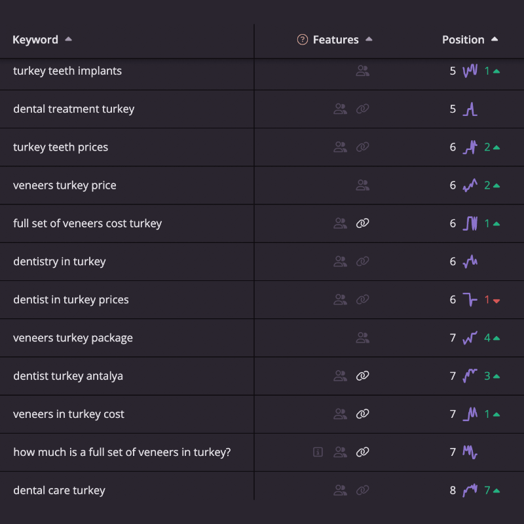Click the Keyword column header
The height and width of the screenshot is (524, 524).
click(35, 40)
